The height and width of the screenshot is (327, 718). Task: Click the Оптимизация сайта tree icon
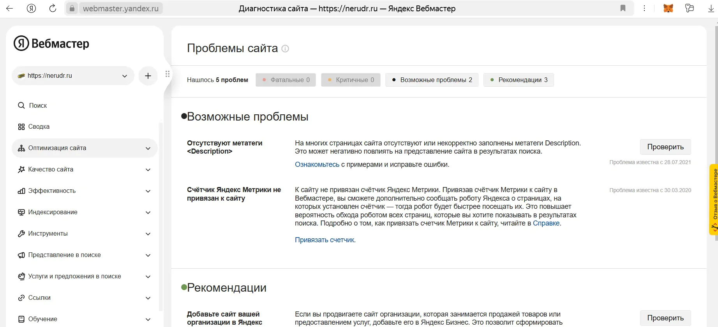(x=21, y=148)
